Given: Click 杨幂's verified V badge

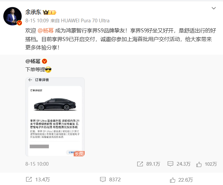Looking at the screenshot, I should pyautogui.click(x=45, y=61).
